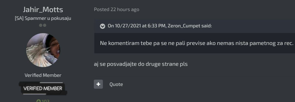Image resolution: width=295 pixels, height=102 pixels.
Task: Click the 103 reputation count
Action: click(x=45, y=101)
